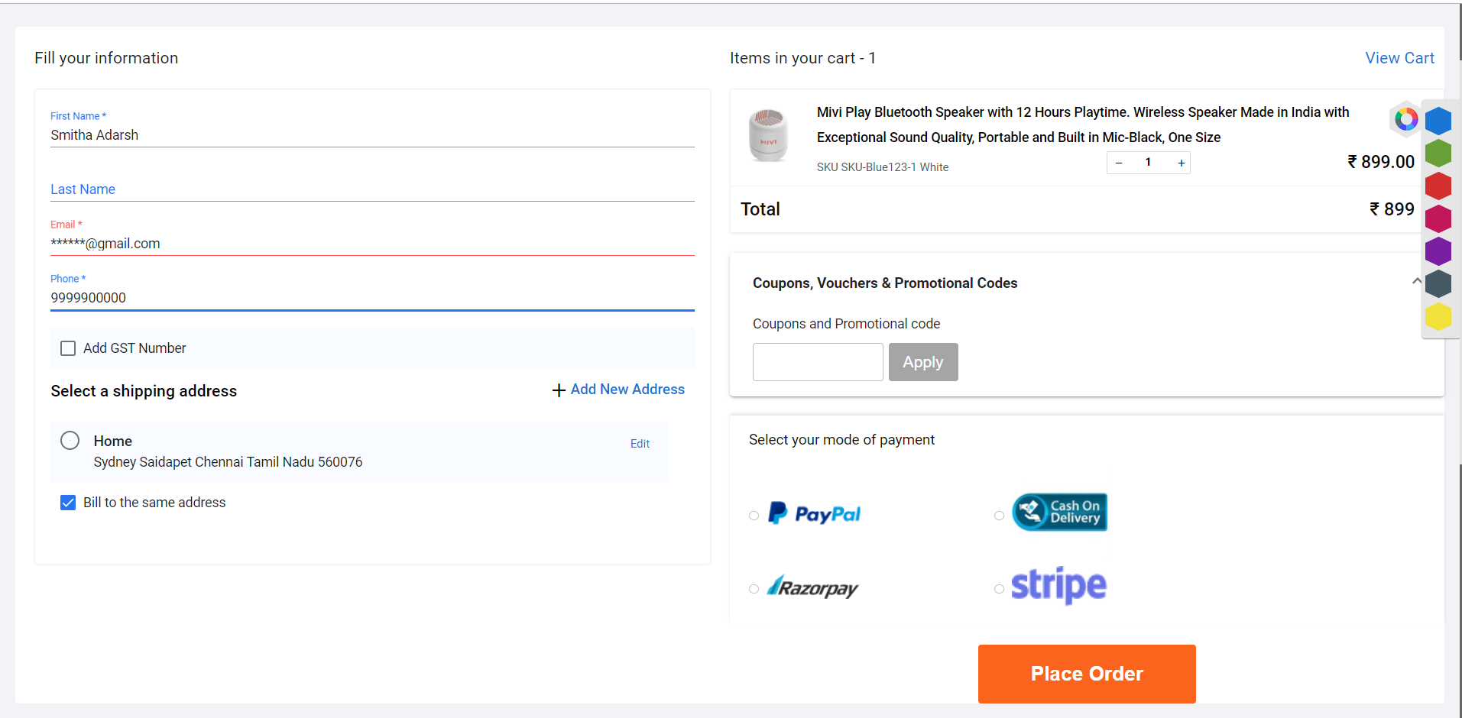Edit the Home address
This screenshot has width=1462, height=718.
[640, 444]
